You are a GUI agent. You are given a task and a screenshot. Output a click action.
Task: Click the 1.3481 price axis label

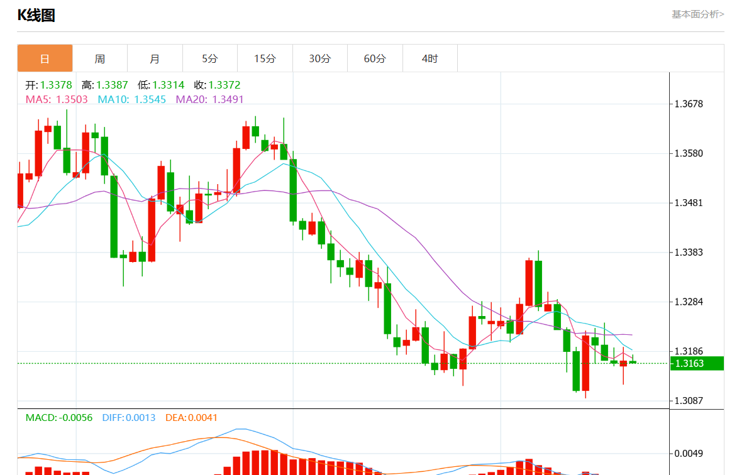click(x=689, y=203)
